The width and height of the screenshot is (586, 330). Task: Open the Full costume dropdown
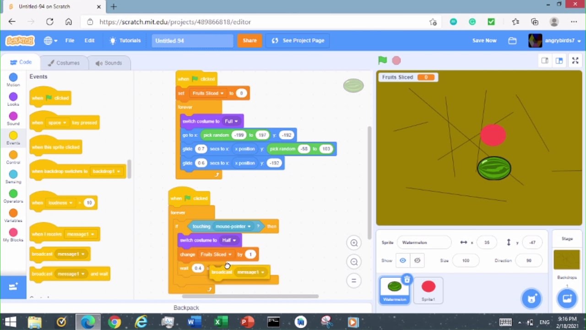[231, 121]
